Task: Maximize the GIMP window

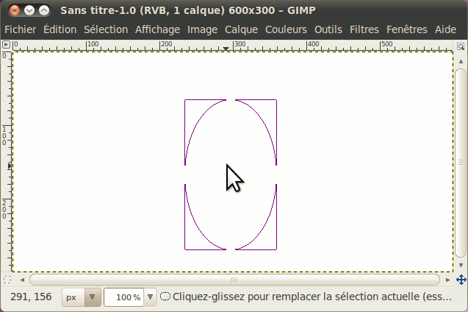Action: (45, 10)
